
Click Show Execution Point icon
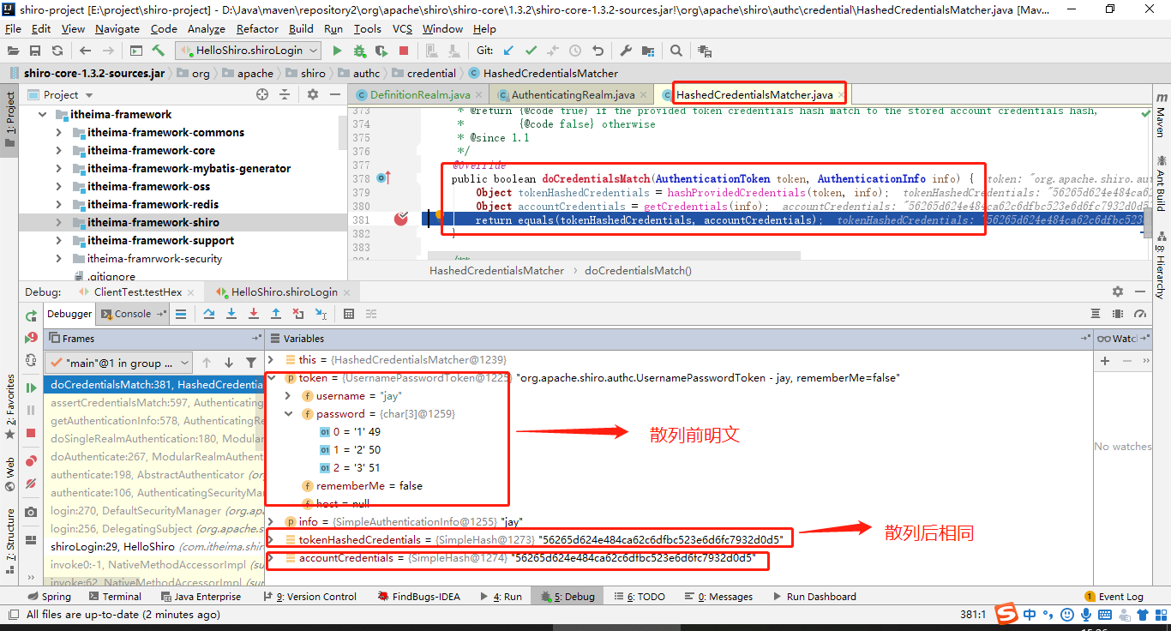coord(181,315)
